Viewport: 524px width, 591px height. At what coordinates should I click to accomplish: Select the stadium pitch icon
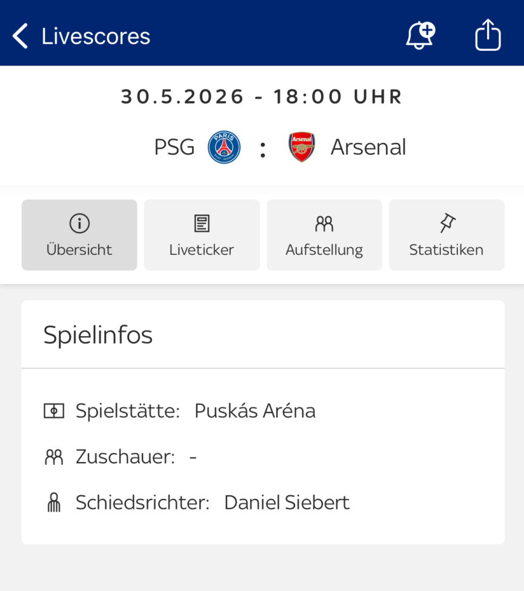coord(54,411)
